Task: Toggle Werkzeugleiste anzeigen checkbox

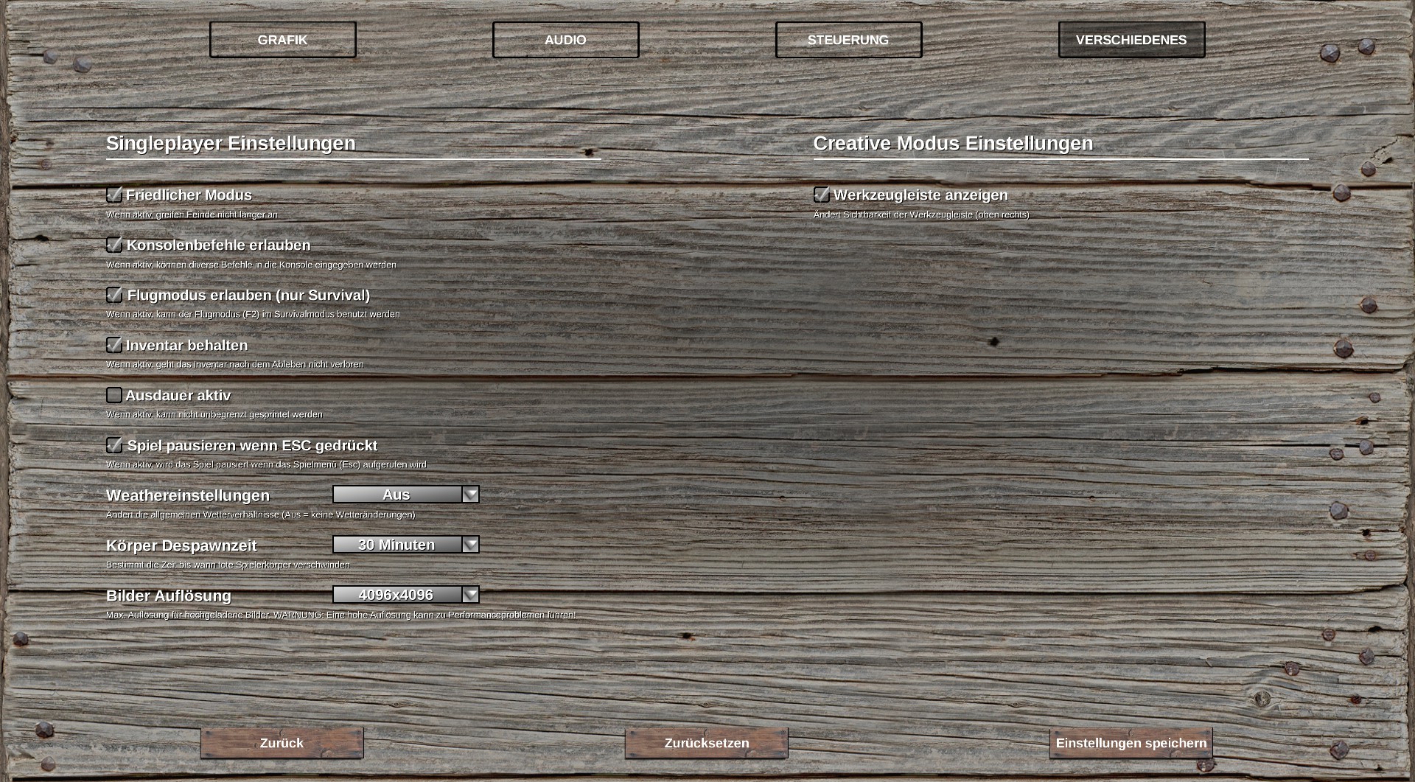Action: pyautogui.click(x=822, y=195)
